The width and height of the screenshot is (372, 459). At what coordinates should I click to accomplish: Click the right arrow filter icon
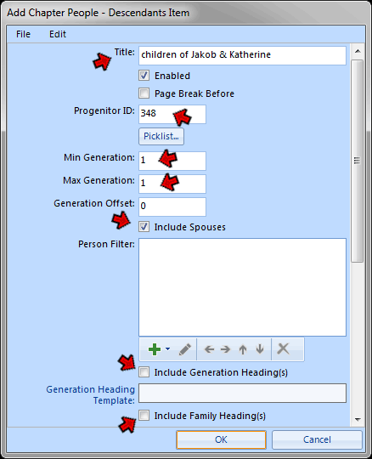[225, 349]
